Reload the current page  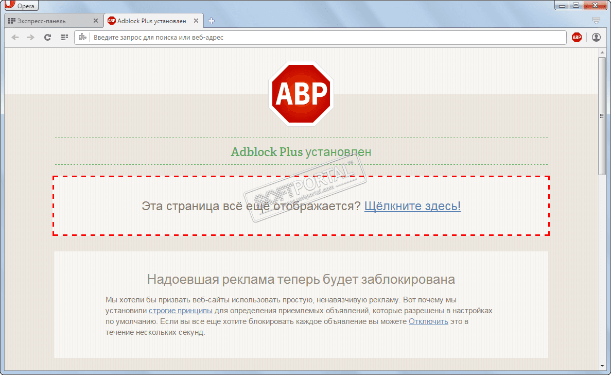pyautogui.click(x=47, y=38)
